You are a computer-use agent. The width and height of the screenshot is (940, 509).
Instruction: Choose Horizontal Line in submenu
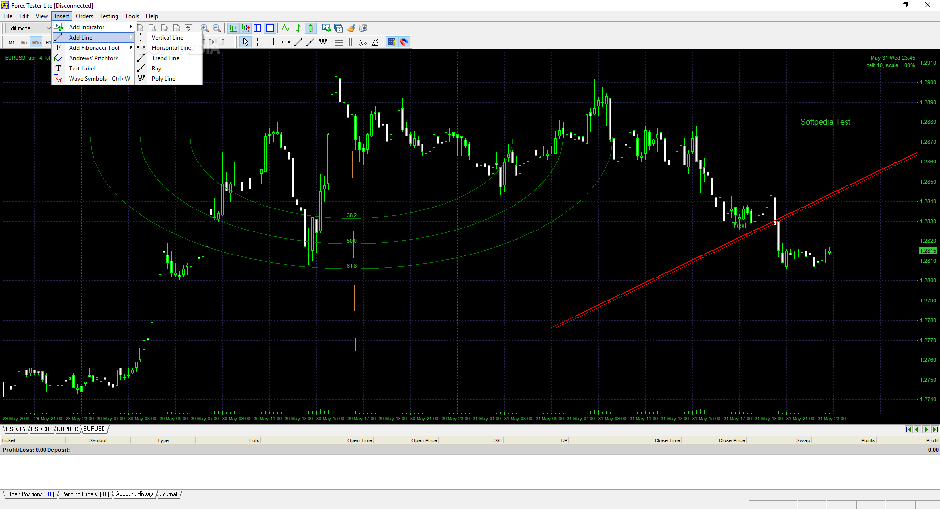(x=168, y=48)
